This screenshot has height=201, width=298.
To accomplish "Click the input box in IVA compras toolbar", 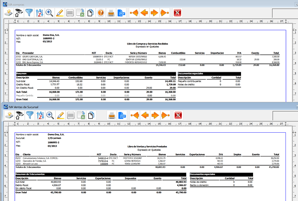I will click(285, 13).
